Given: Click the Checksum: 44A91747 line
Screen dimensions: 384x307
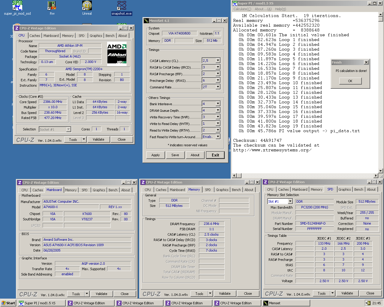Looking at the screenshot, I should coord(257,140).
